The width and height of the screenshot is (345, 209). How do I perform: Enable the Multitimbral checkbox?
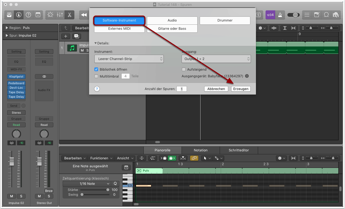coord(97,76)
